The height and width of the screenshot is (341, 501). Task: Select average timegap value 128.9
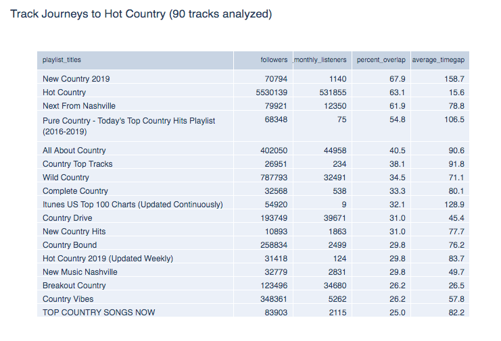coord(454,204)
